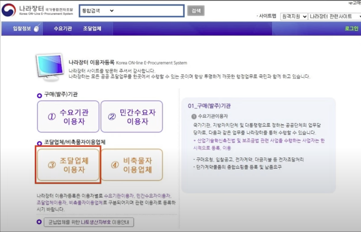Click the 단가계약물품의 종합쇼핑몰 bullet line

click(x=238, y=167)
